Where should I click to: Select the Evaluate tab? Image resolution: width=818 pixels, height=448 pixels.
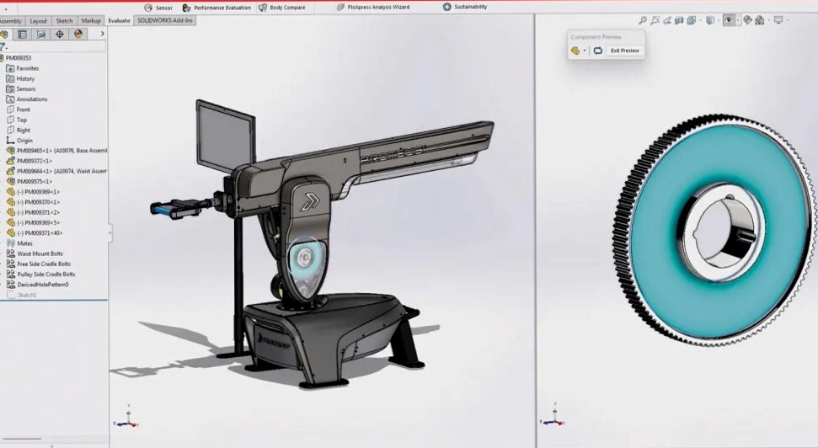[119, 21]
